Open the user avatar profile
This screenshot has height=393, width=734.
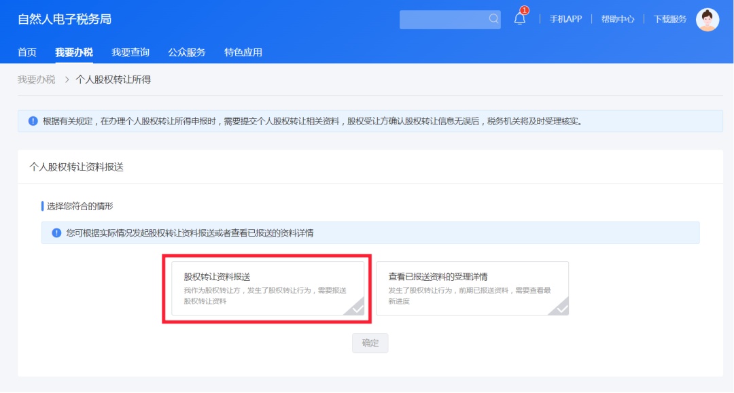707,20
